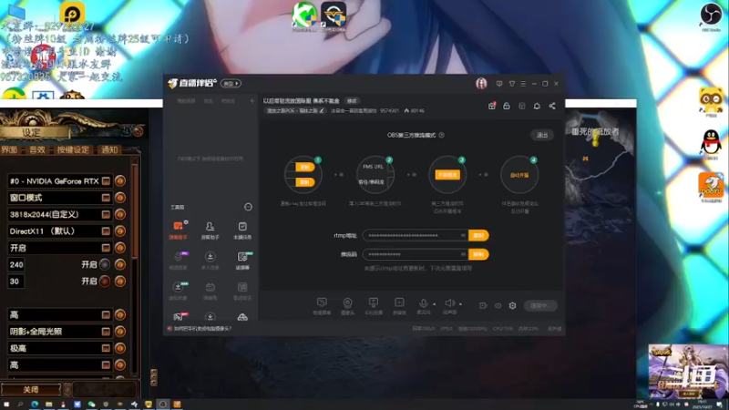
Task: Open the gift box icon with red badge
Action: click(491, 106)
